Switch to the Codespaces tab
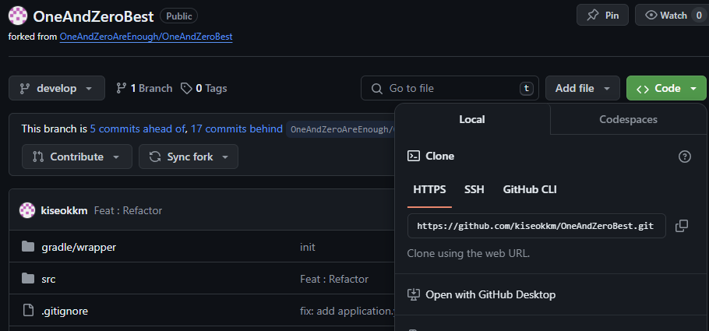The image size is (709, 331). (628, 119)
